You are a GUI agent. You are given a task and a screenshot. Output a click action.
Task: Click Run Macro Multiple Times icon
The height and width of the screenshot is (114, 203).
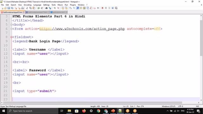[x=113, y=8]
